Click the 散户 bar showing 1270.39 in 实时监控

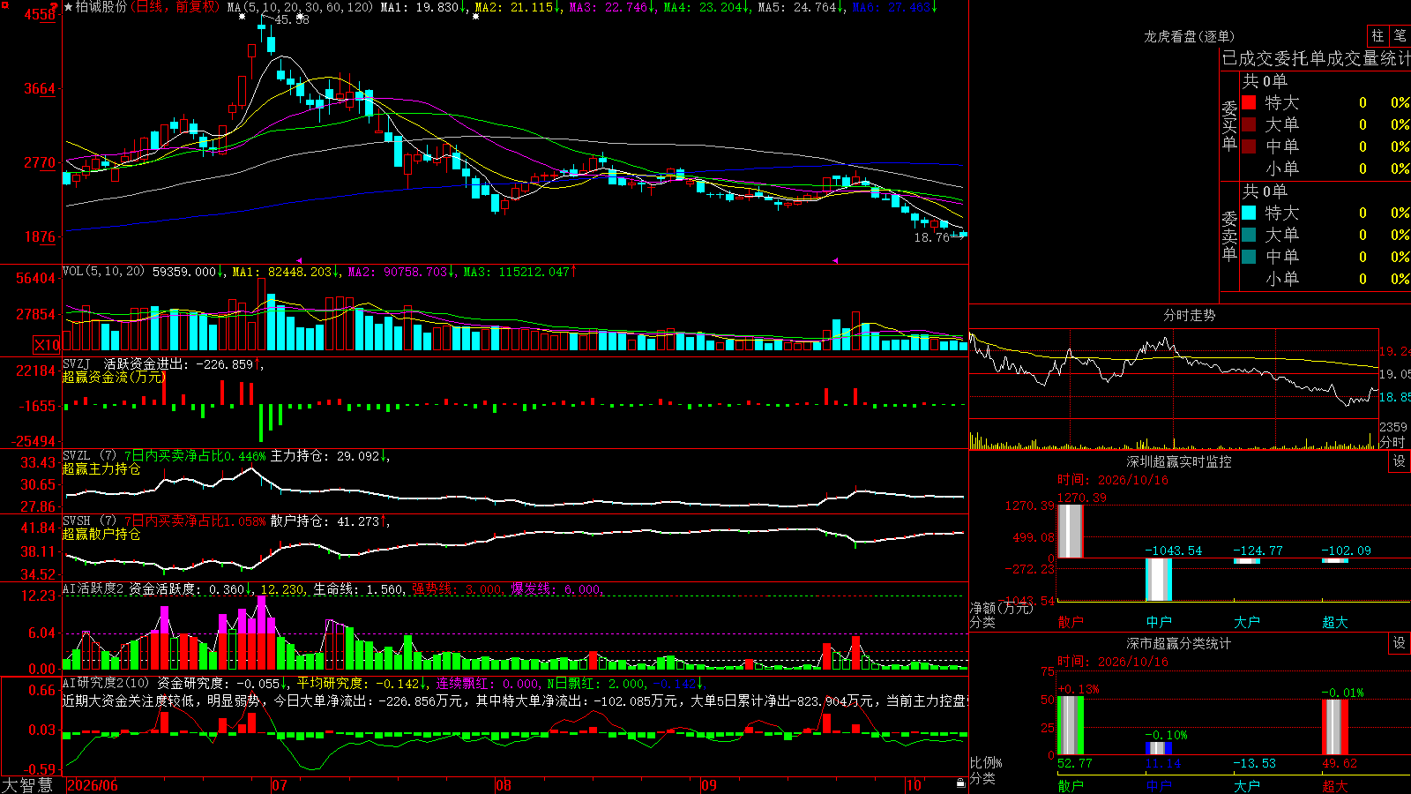click(x=1070, y=531)
